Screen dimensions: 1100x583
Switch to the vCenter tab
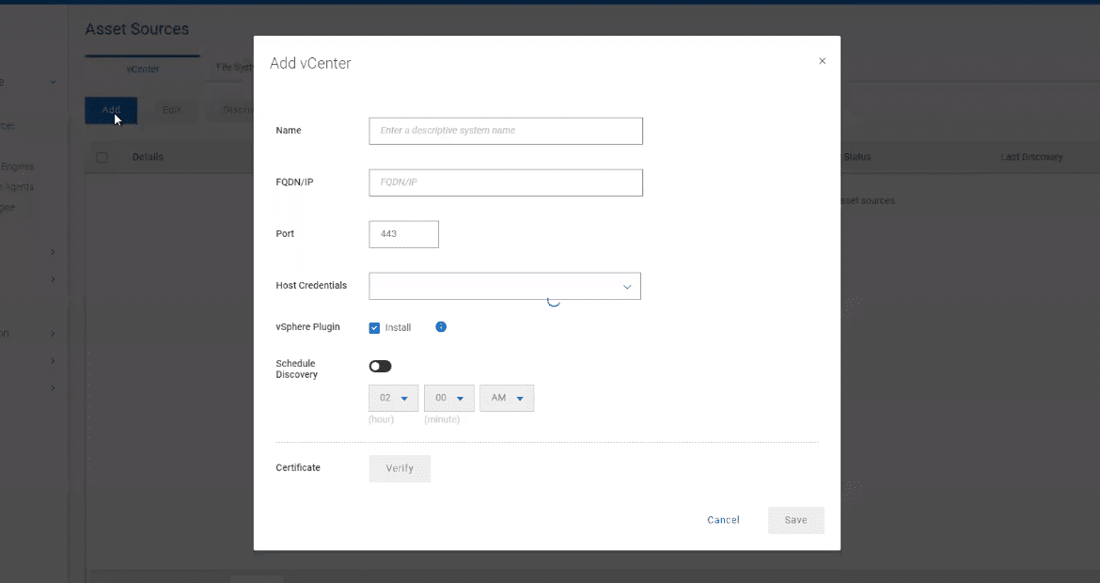point(142,69)
